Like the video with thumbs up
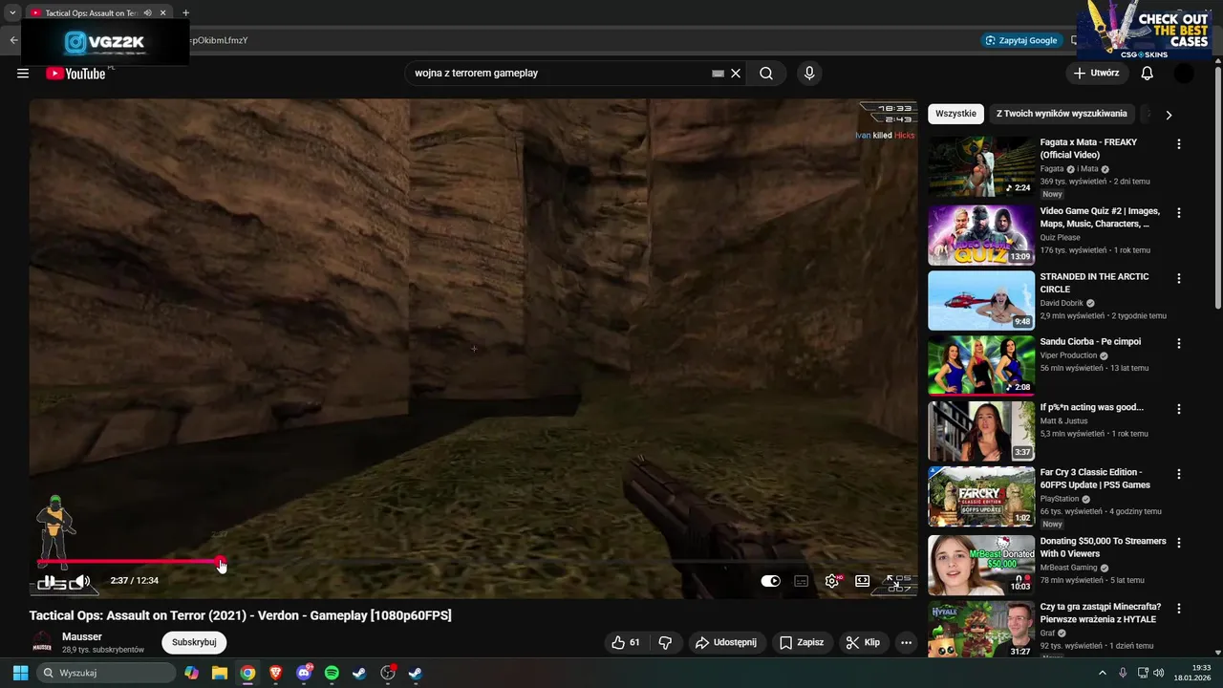Image resolution: width=1223 pixels, height=688 pixels. point(626,642)
